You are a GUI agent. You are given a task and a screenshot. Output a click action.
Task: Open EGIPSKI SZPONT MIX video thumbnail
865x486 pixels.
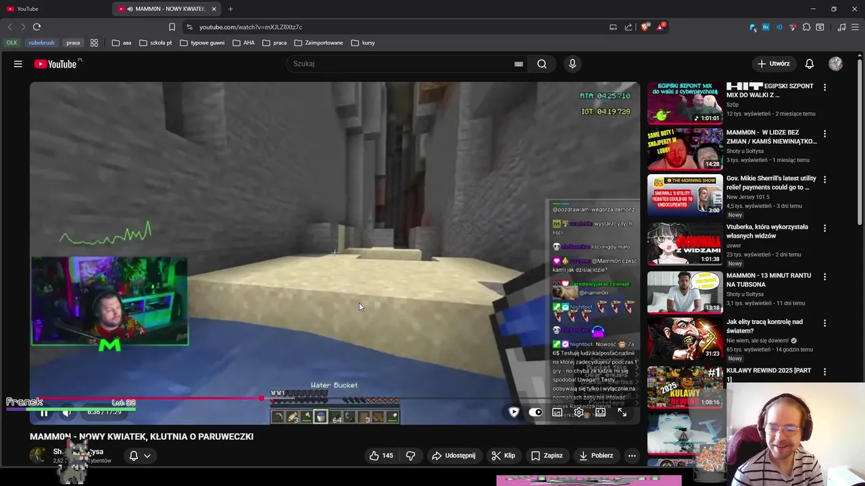(685, 103)
